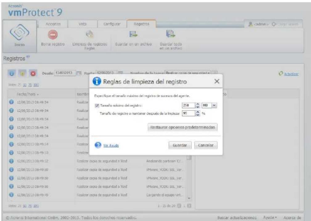Click the blue question-mark help icon in dialog

pos(98,145)
